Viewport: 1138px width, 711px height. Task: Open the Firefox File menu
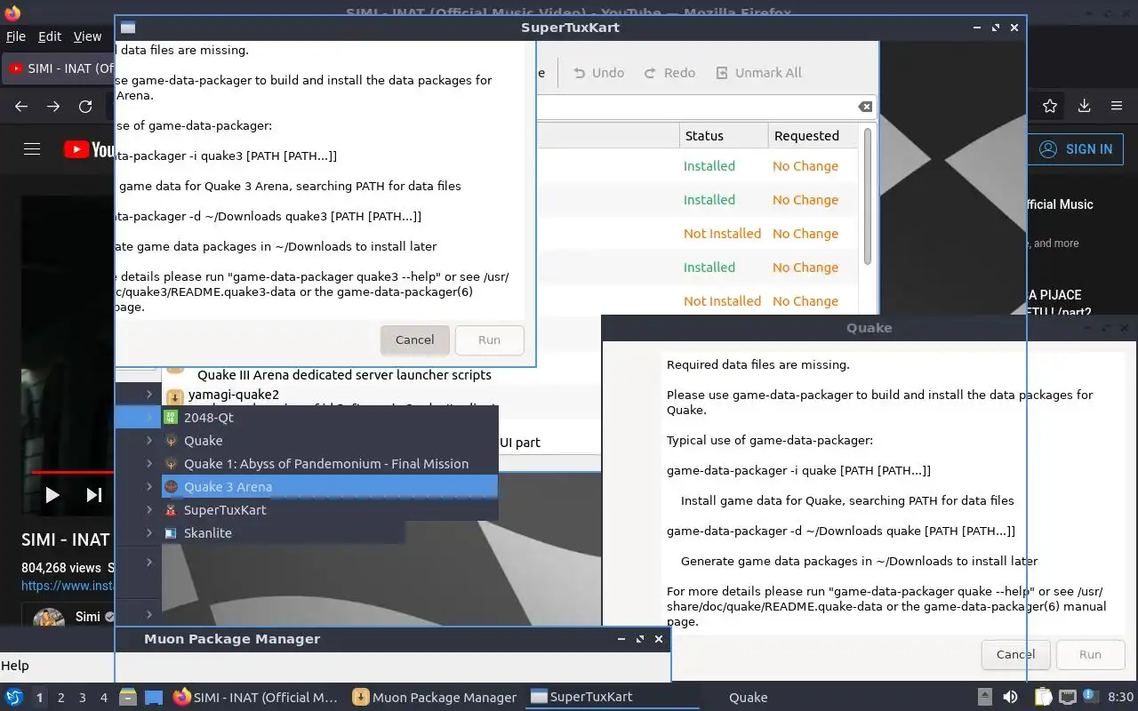point(16,36)
